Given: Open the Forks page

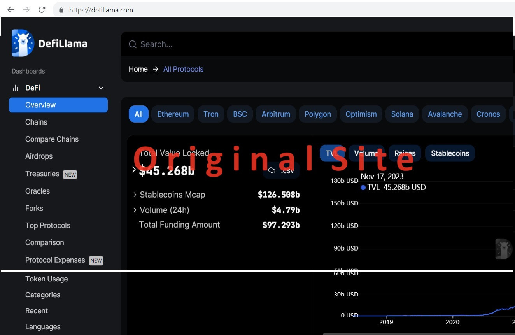Looking at the screenshot, I should coord(34,209).
